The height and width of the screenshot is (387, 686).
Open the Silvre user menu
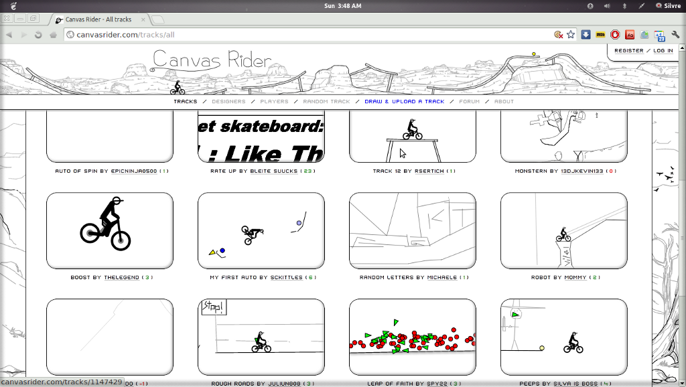[668, 5]
